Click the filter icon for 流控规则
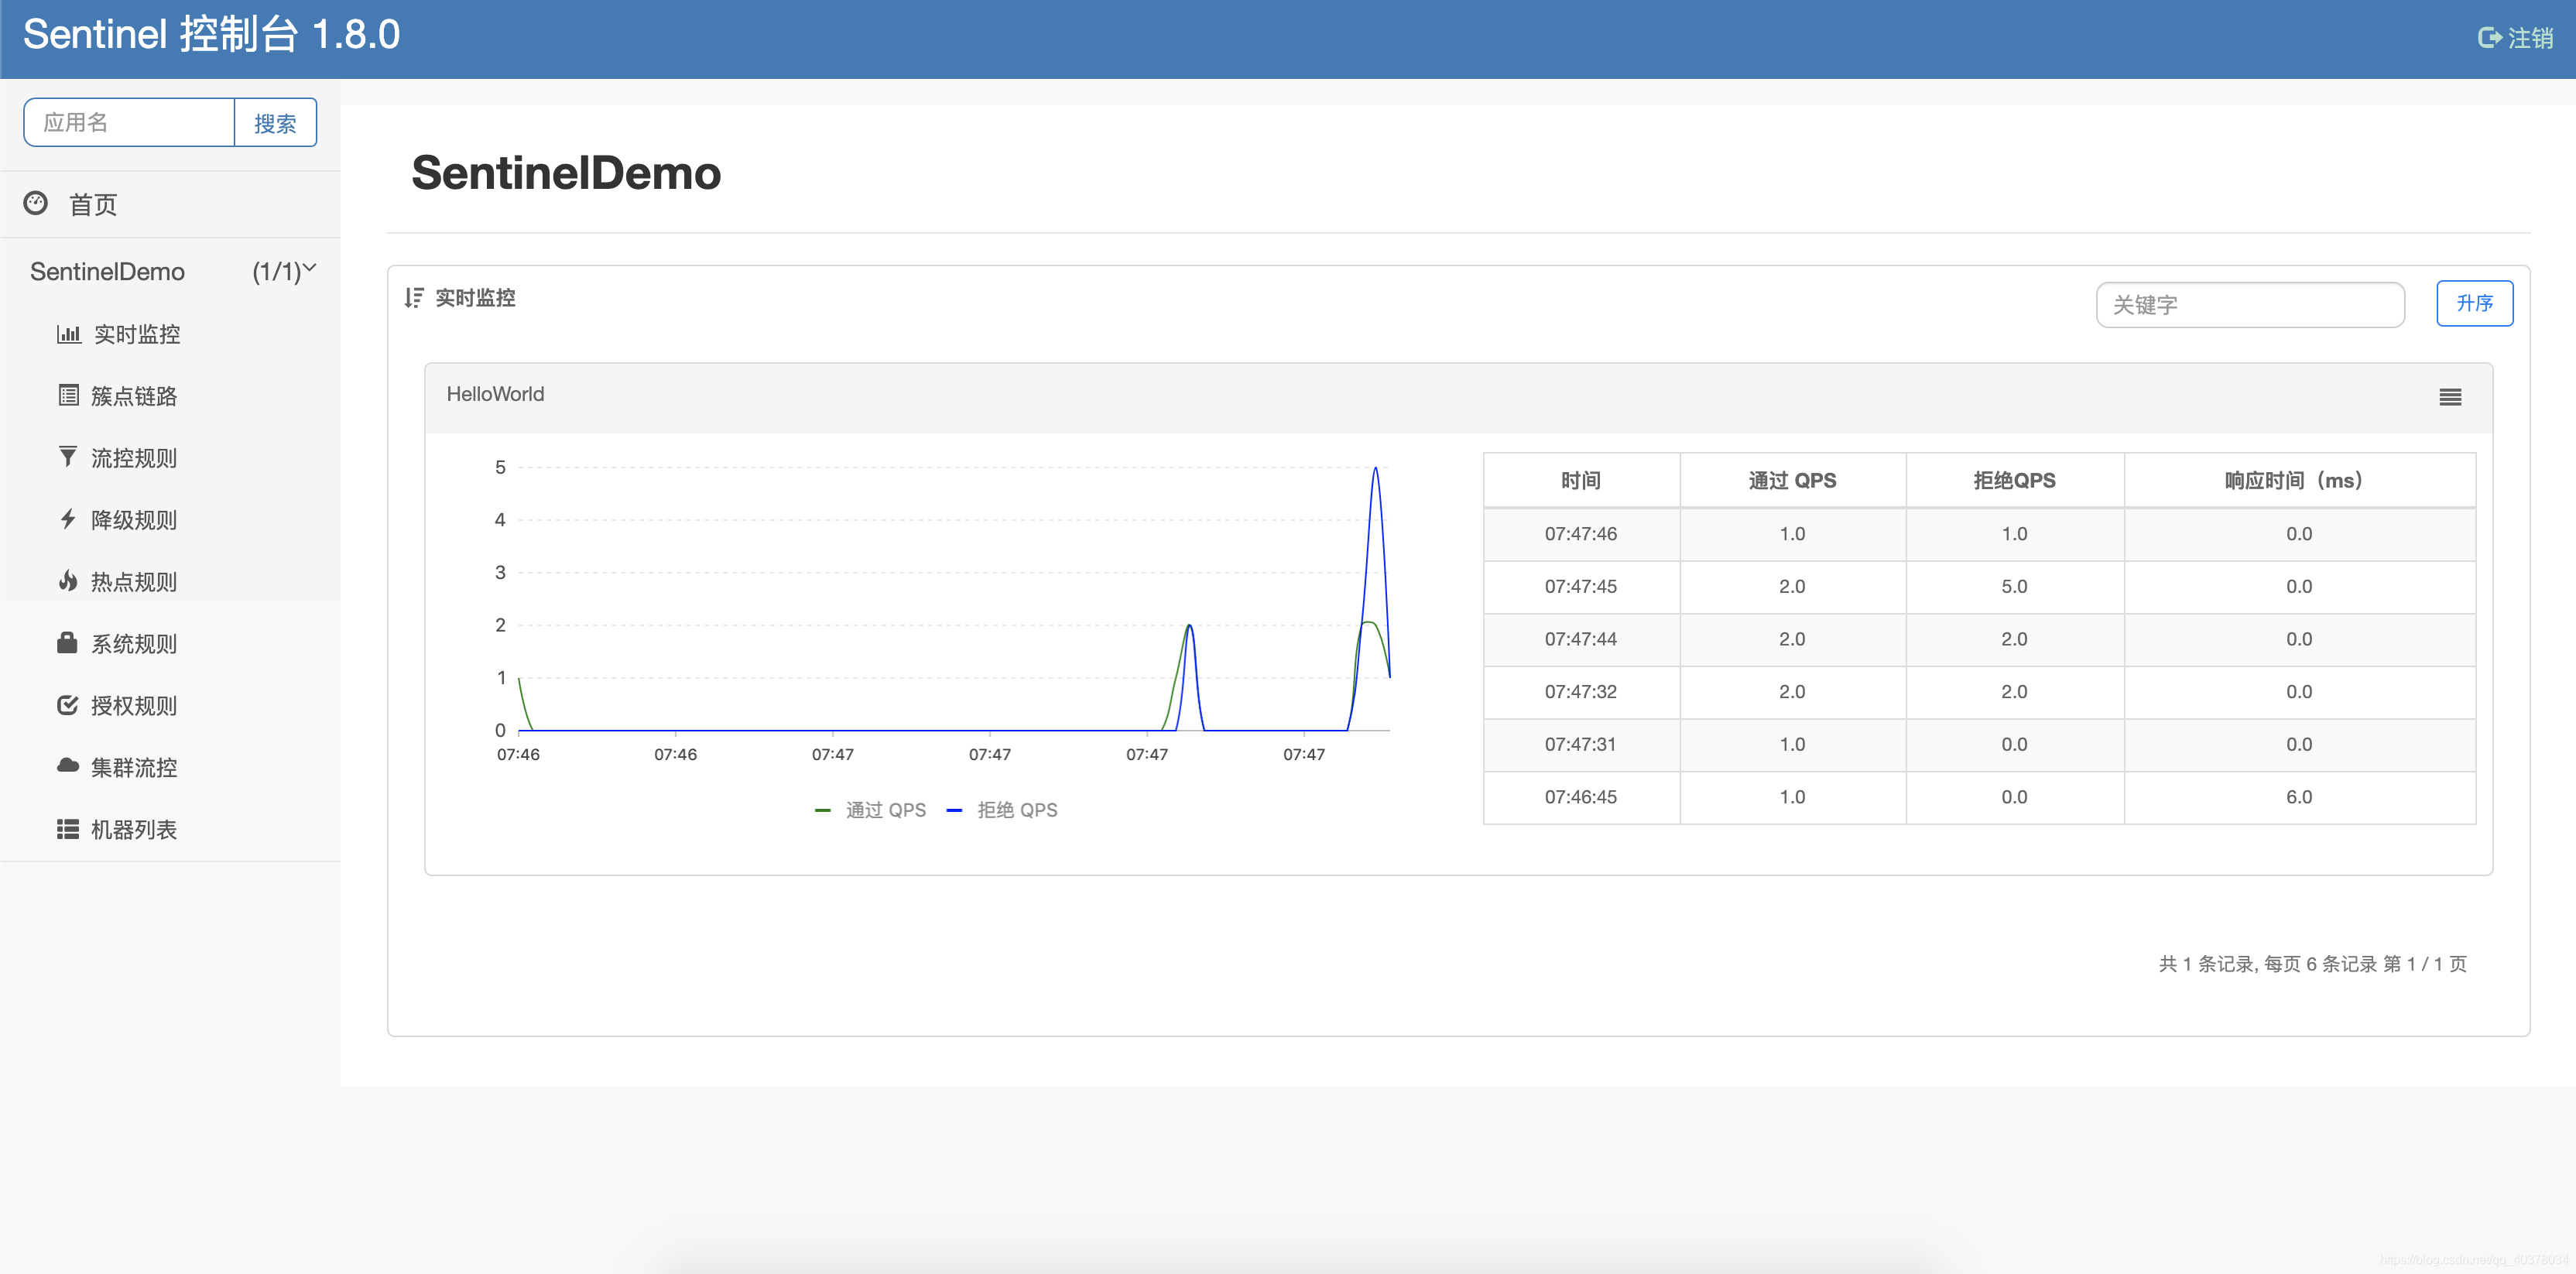This screenshot has width=2576, height=1274. click(x=67, y=457)
